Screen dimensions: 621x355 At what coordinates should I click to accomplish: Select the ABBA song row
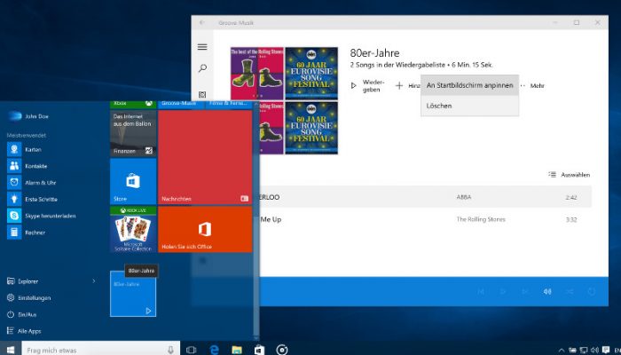(425, 197)
